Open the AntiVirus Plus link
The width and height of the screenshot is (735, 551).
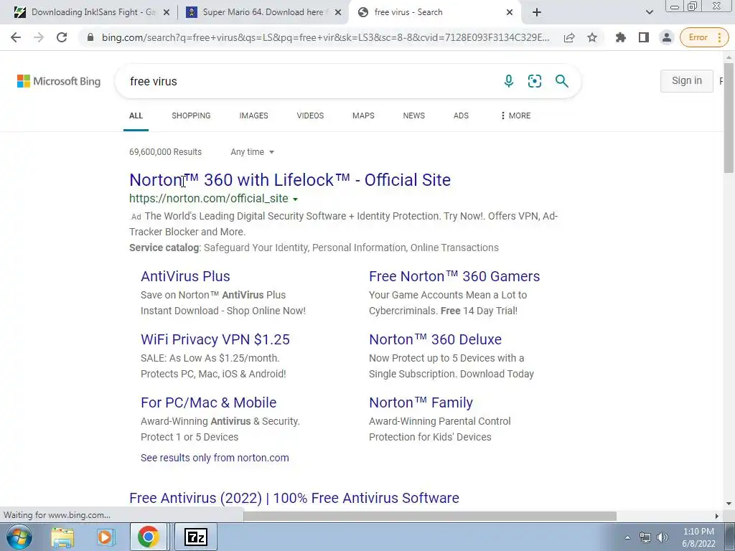pyautogui.click(x=185, y=276)
